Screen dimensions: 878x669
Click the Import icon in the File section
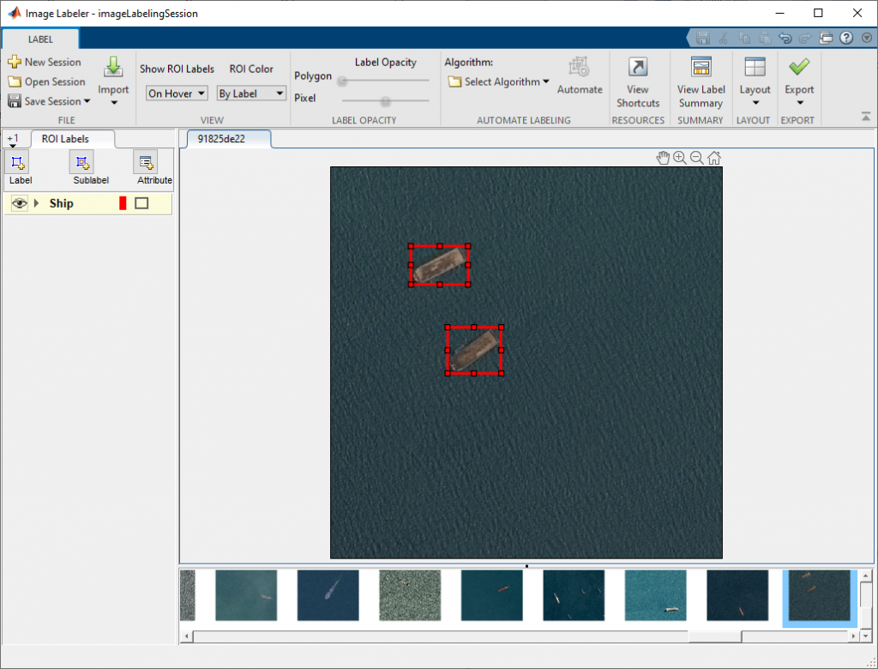coord(113,69)
